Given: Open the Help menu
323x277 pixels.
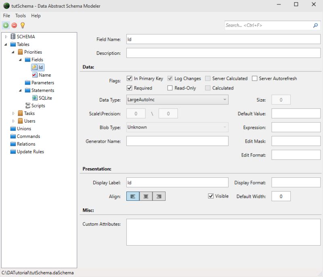Looking at the screenshot, I should point(36,16).
